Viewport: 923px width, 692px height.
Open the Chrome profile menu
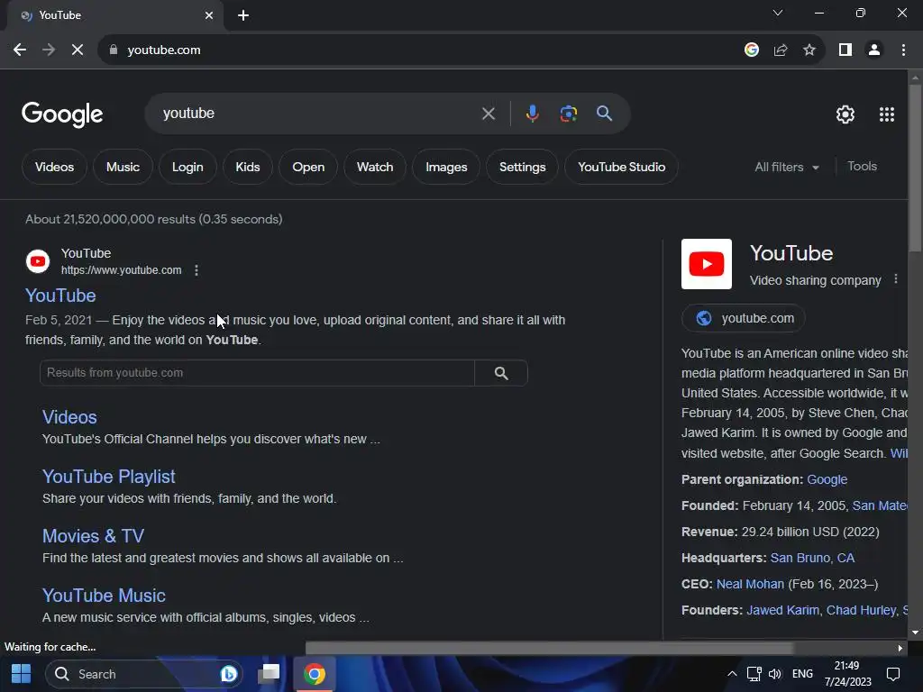click(874, 50)
